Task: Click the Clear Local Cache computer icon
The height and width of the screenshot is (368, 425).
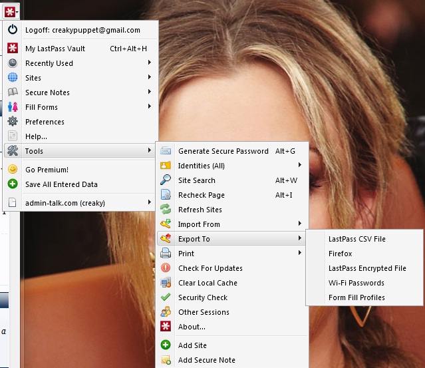Action: click(166, 283)
